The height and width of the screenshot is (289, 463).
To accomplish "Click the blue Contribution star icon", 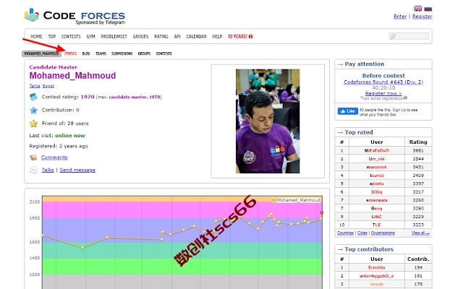I will tap(33, 111).
